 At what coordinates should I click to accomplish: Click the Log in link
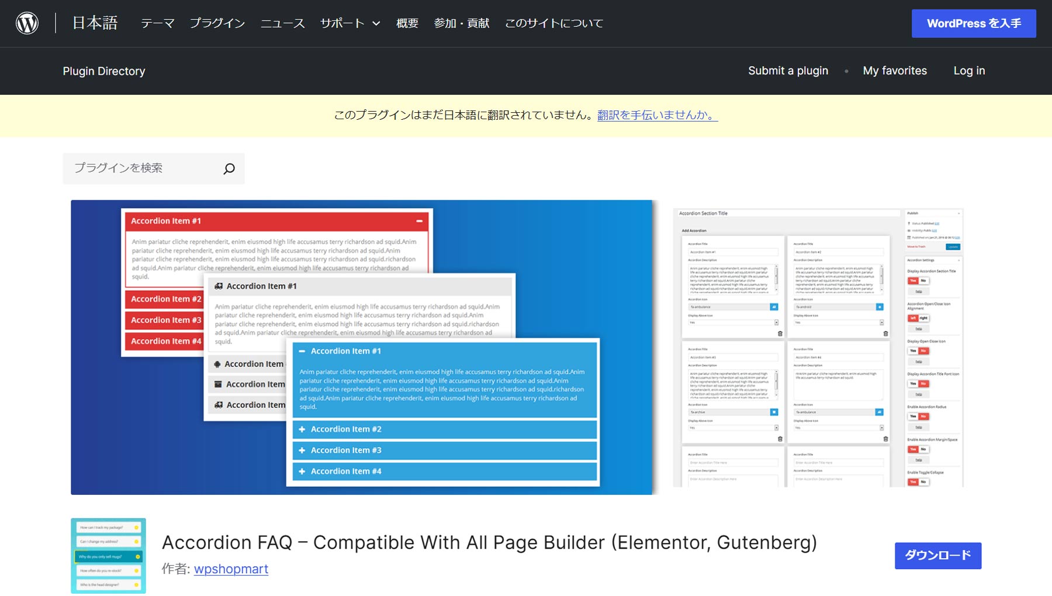tap(969, 71)
